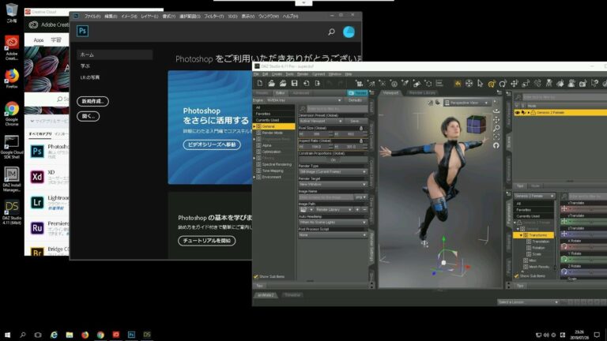Image resolution: width=607 pixels, height=341 pixels.
Task: Adjust the xTranslate slider in Parameters
Action: click(585, 208)
